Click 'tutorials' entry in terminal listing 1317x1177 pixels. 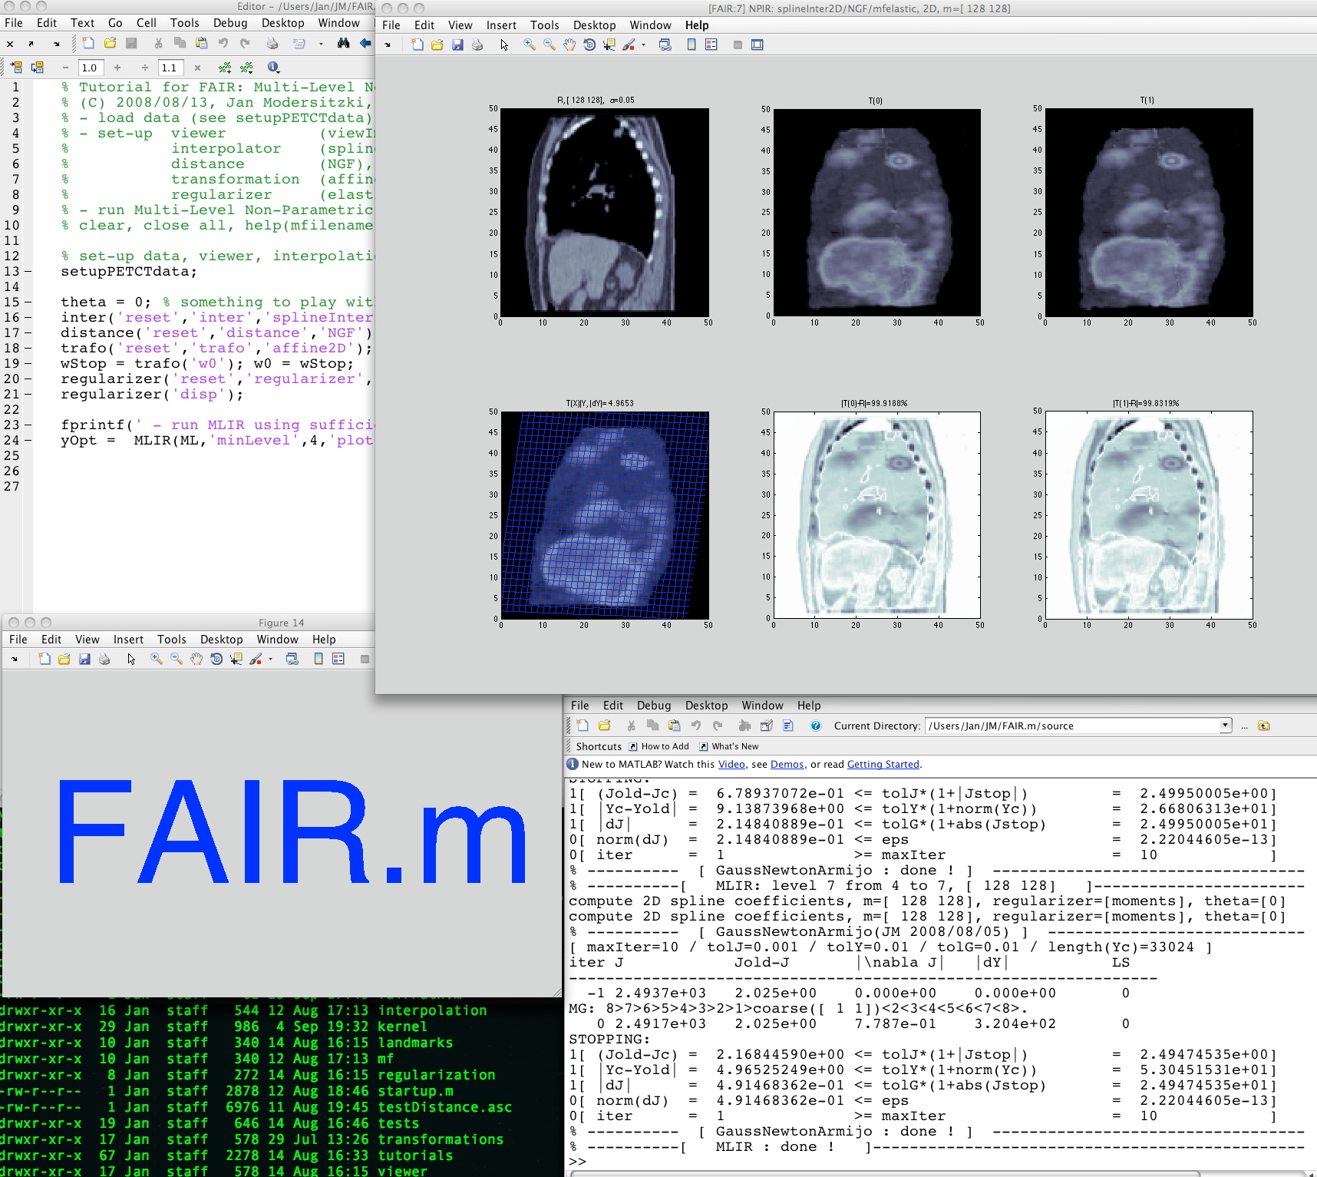415,1156
